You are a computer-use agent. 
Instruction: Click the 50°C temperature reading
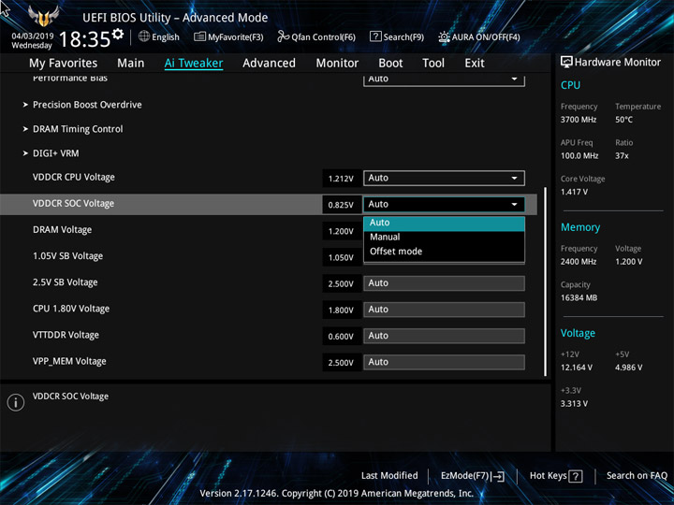coord(624,120)
